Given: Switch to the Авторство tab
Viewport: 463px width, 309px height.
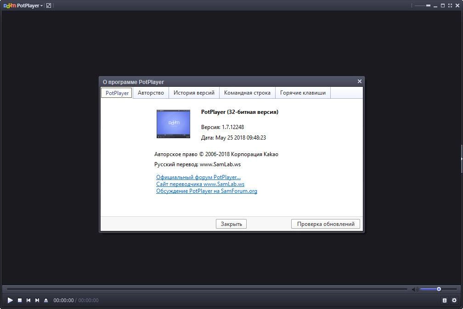Looking at the screenshot, I should [151, 93].
